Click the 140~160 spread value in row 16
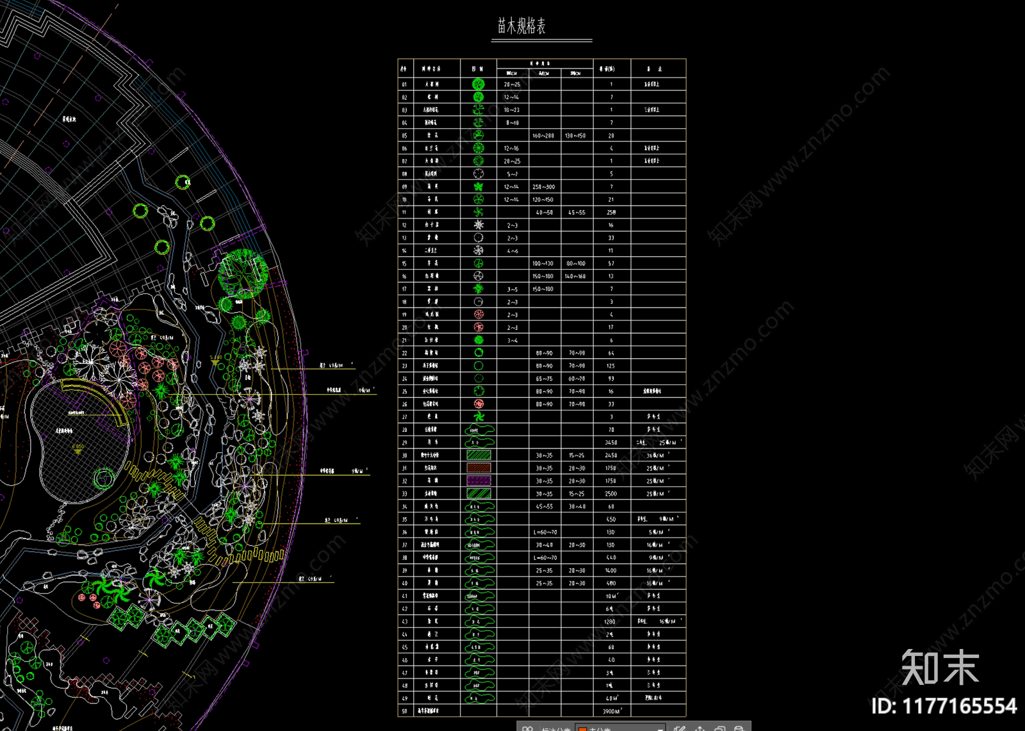The height and width of the screenshot is (731, 1025). [575, 276]
